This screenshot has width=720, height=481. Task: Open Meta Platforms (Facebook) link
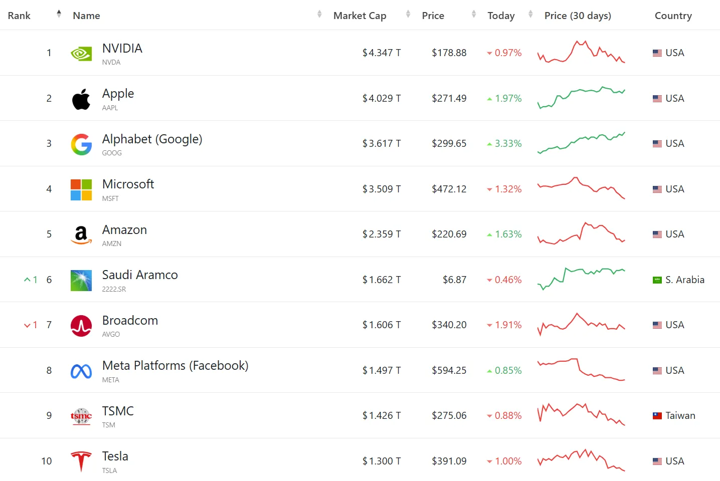175,366
